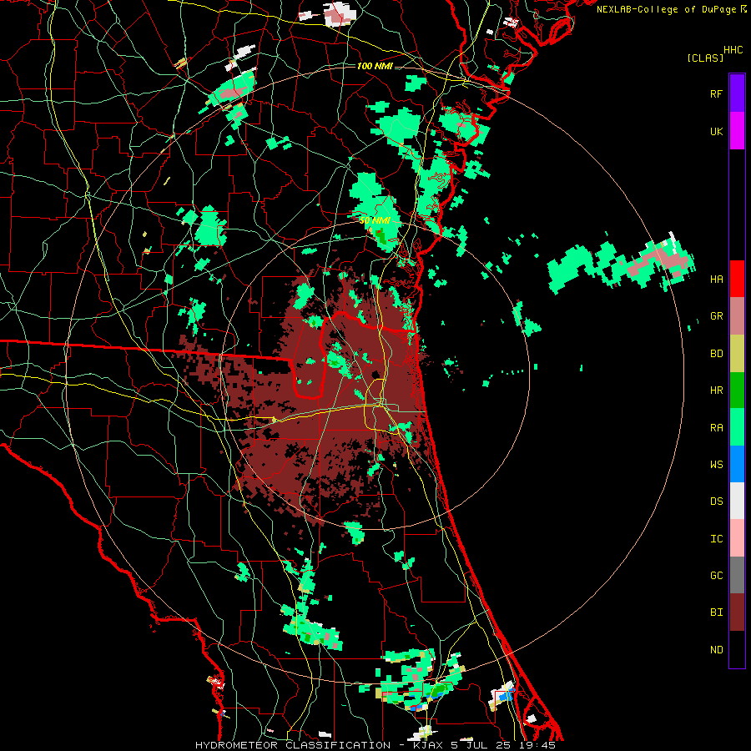Click the 'HR' legend label

(716, 391)
